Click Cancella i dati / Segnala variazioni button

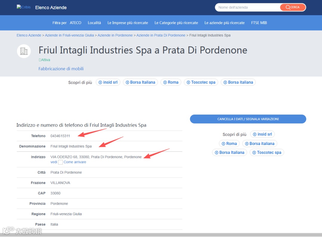248,119
